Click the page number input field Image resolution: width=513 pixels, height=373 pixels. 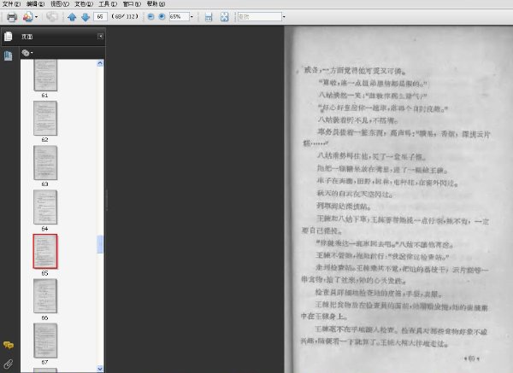pyautogui.click(x=100, y=17)
